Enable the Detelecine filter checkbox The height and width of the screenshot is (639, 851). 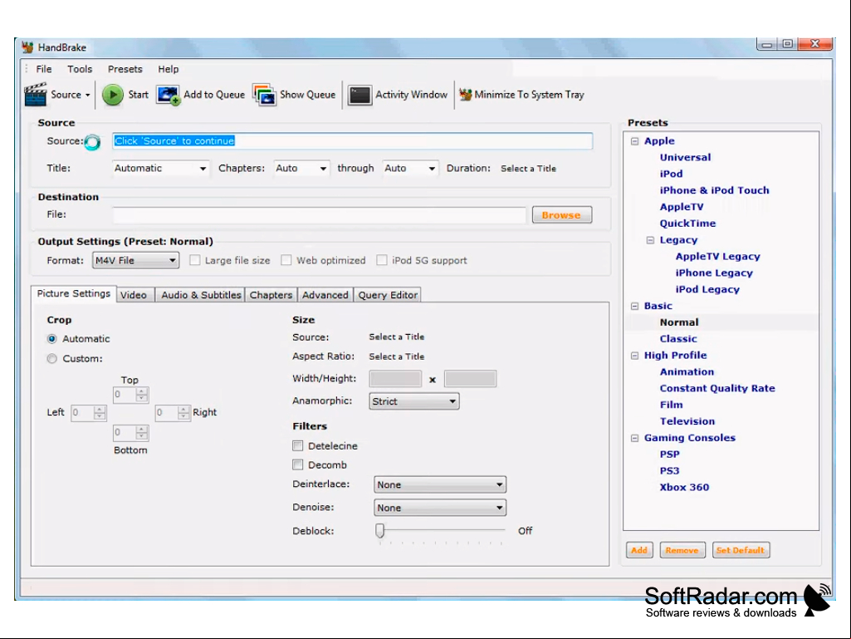[297, 446]
